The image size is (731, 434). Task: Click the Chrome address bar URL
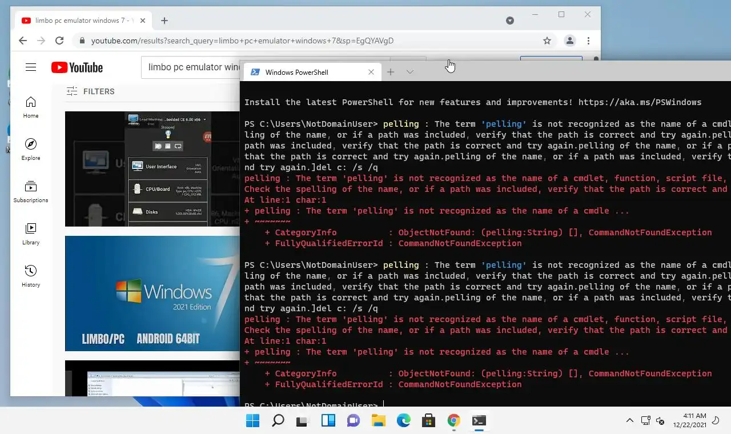242,41
